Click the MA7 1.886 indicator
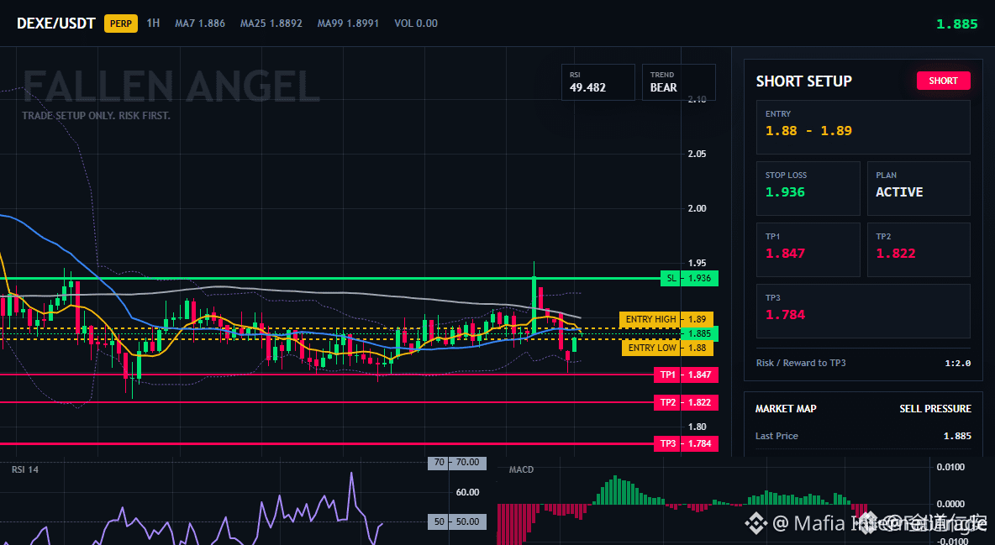Viewport: 995px width, 545px height. (200, 23)
